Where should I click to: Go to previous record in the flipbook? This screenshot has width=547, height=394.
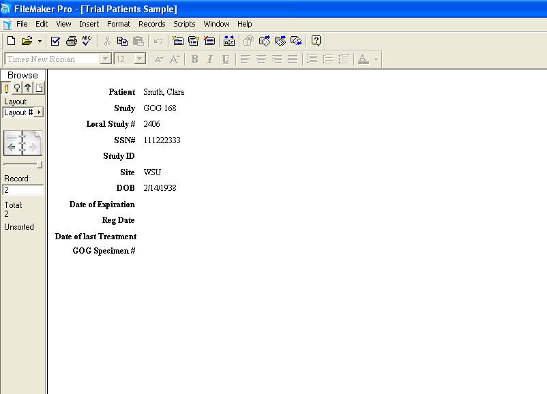pos(12,147)
